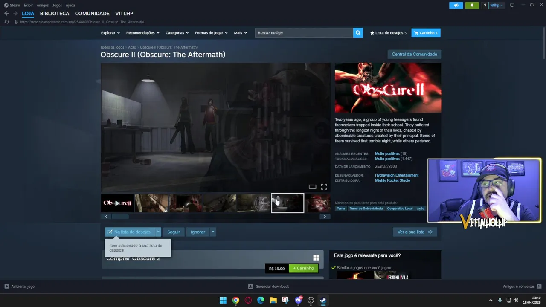Enter fullscreen on the screenshot viewer
The height and width of the screenshot is (307, 546).
(x=324, y=187)
